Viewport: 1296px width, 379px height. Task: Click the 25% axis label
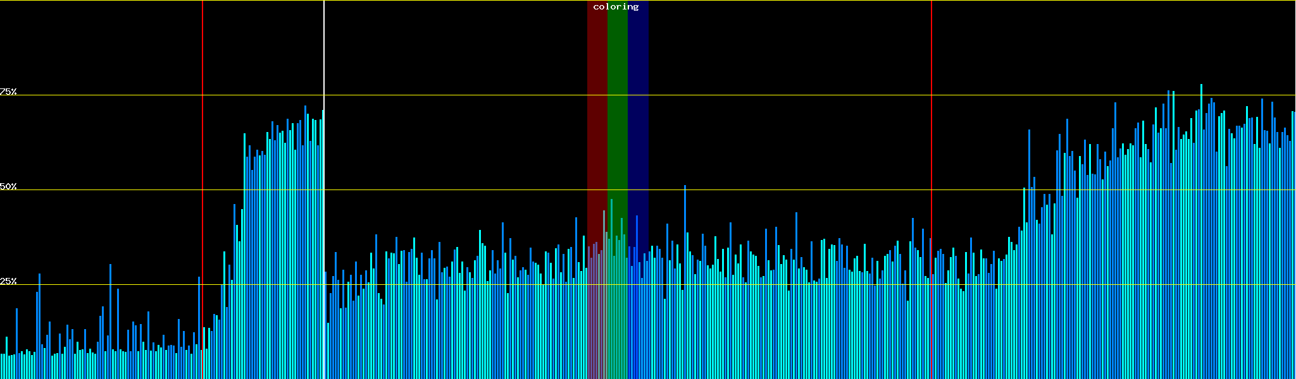[x=8, y=281]
